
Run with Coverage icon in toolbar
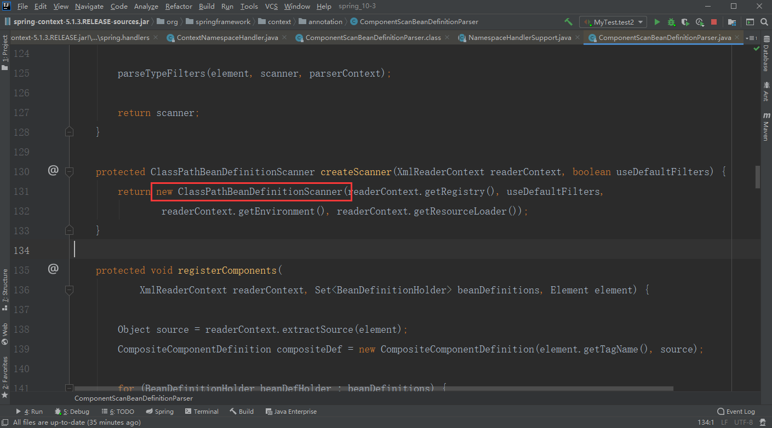pyautogui.click(x=685, y=22)
